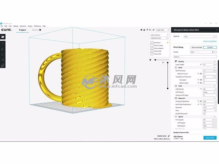Reset the Bottom Layers value
This screenshot has height=164, width=219.
click(x=198, y=83)
